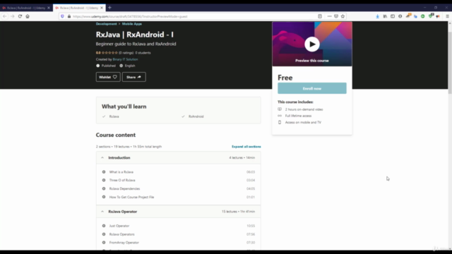
Task: Click the Preview this course thumbnail caption
Action: tap(312, 61)
